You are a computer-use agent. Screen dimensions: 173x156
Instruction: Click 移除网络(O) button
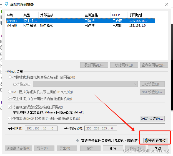pos(124,65)
